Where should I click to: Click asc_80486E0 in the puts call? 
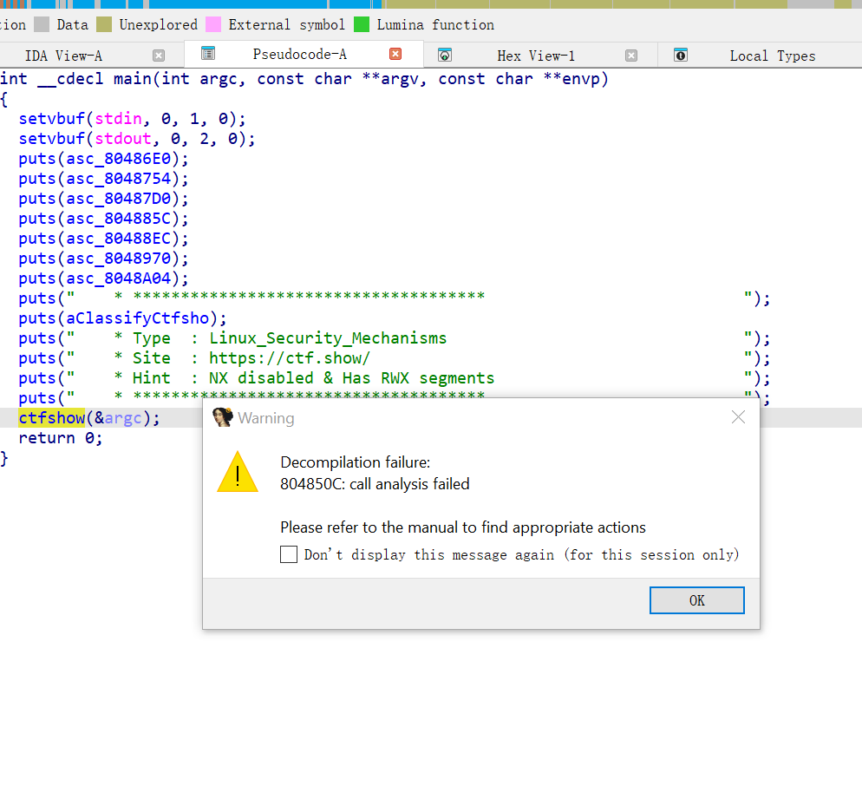118,159
